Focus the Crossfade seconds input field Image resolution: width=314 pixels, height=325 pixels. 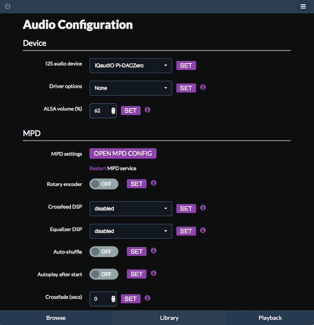point(103,299)
